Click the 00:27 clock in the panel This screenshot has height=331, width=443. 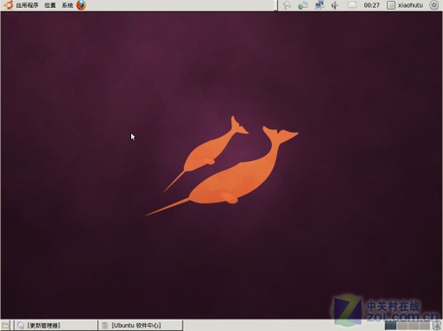pos(371,5)
